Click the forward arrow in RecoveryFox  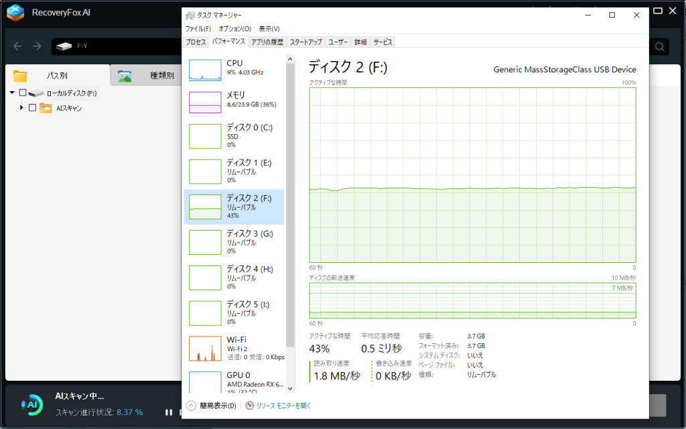(x=38, y=46)
